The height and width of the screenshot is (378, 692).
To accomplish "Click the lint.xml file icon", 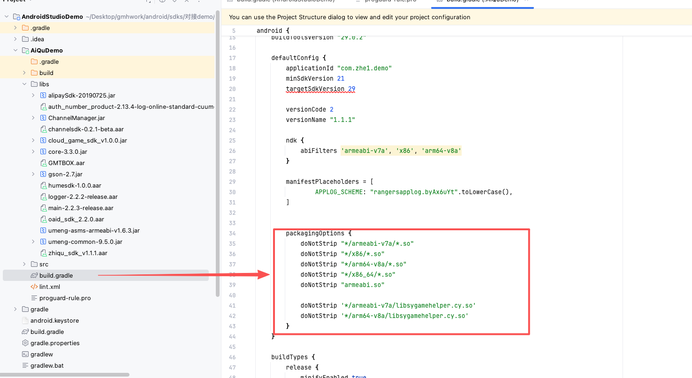I will coord(34,287).
